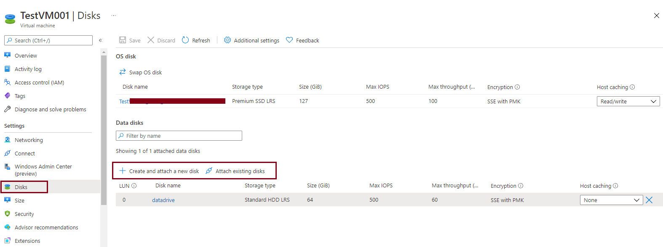Click the Extensions icon in sidebar

point(7,240)
